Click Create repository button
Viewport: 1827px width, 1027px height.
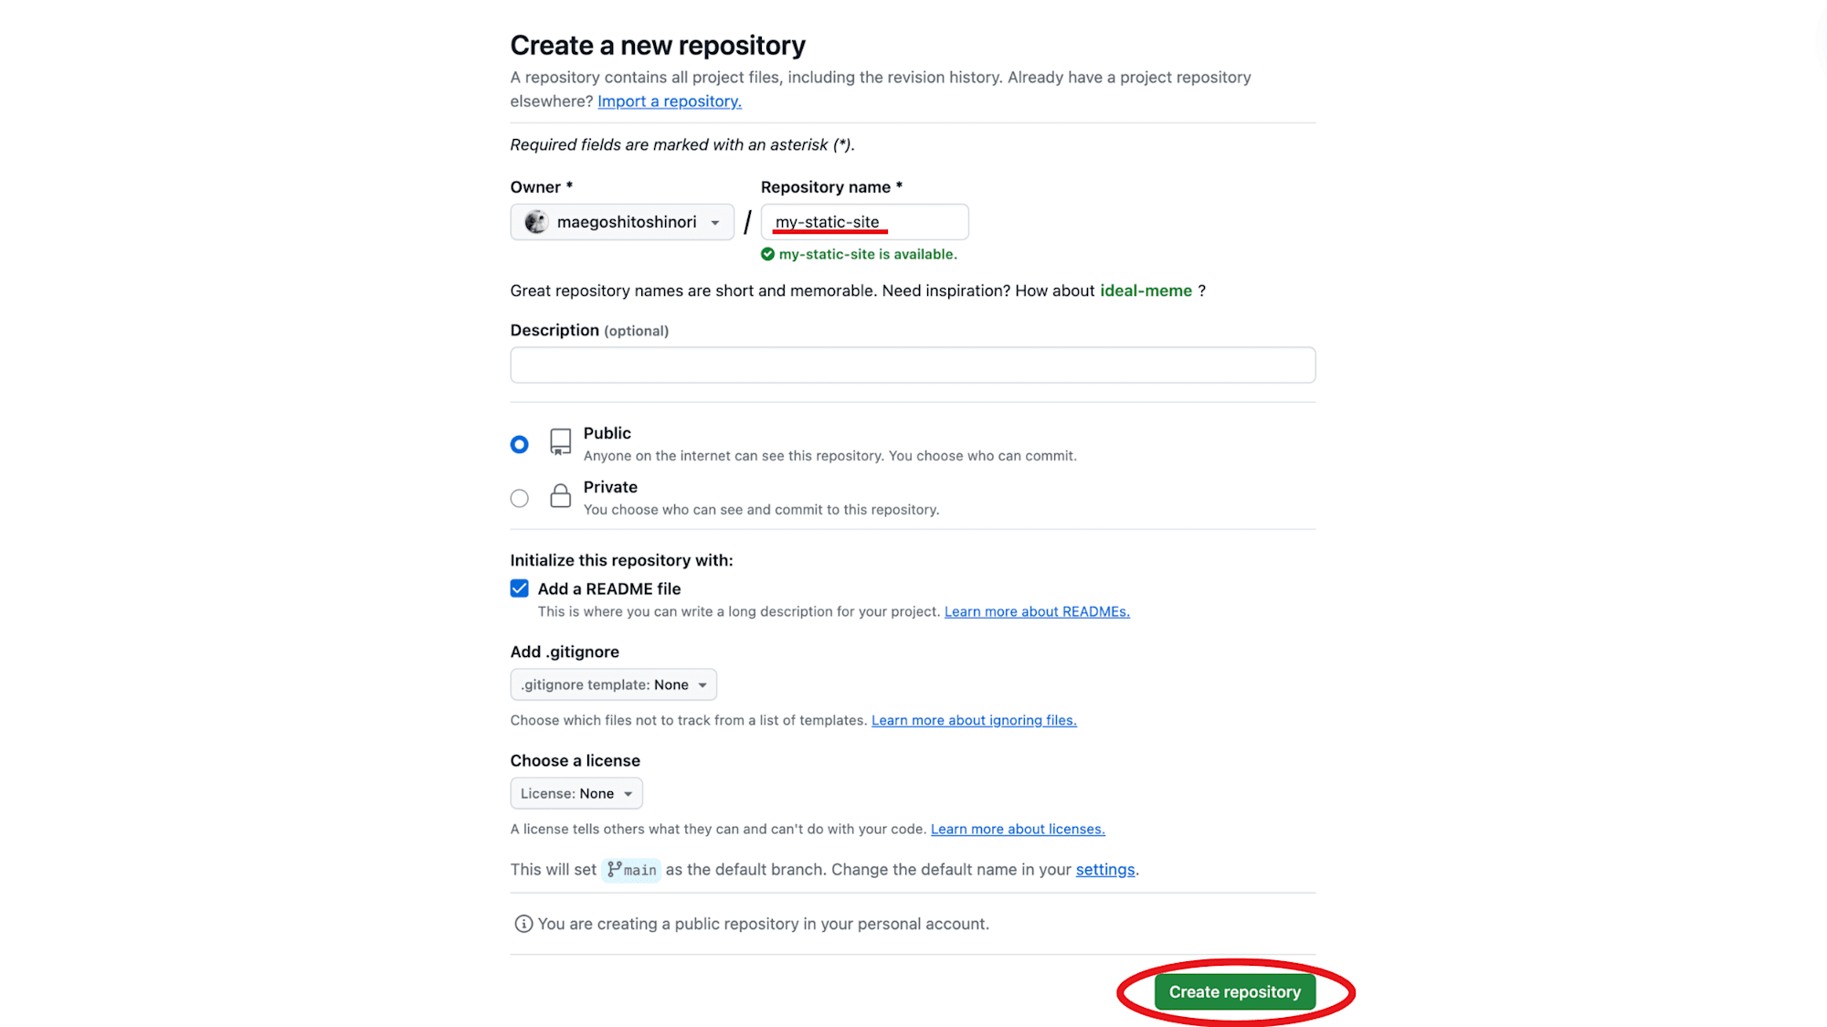coord(1235,992)
